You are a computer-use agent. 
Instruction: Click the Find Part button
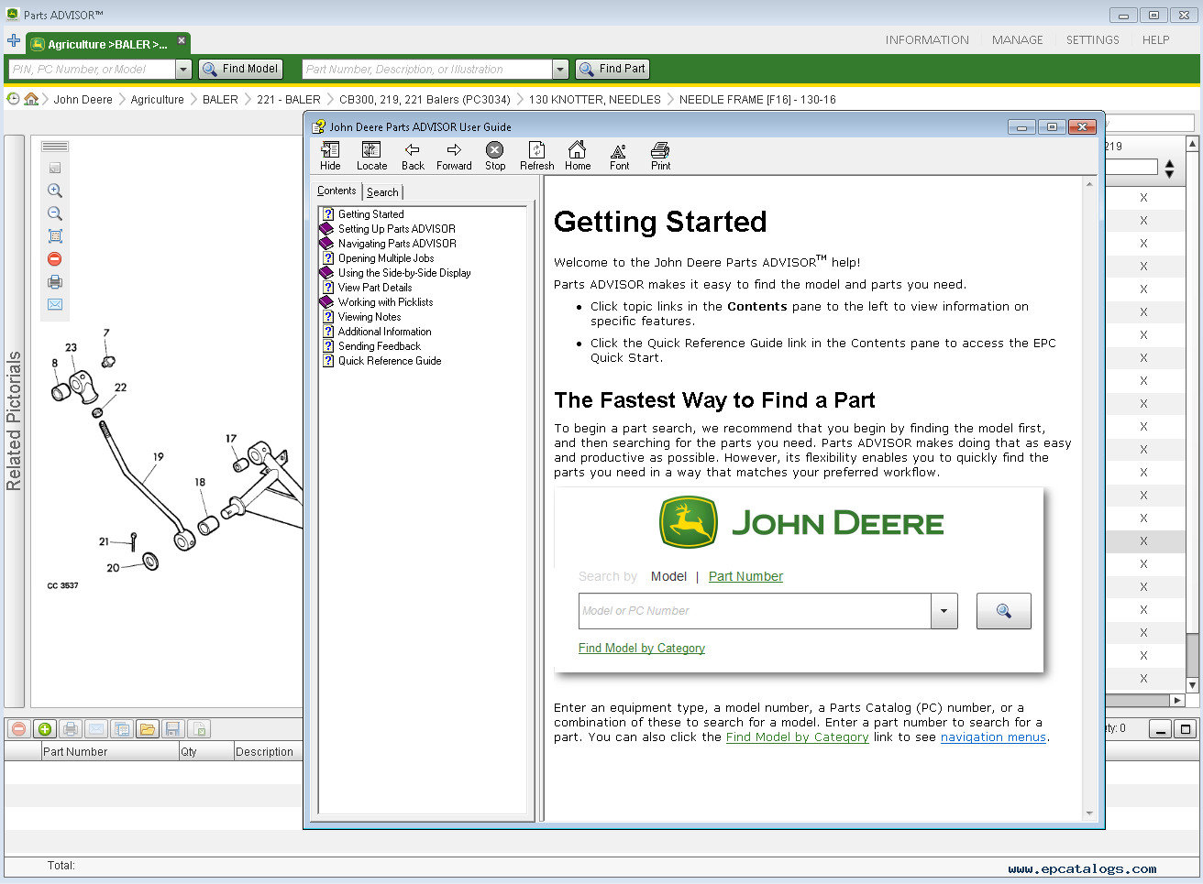pos(612,69)
